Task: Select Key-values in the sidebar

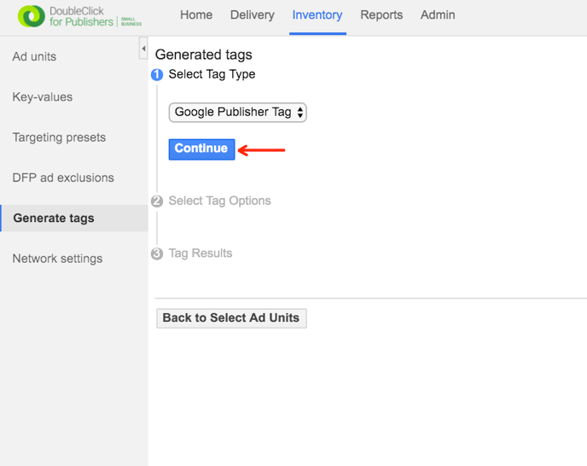Action: coord(43,97)
